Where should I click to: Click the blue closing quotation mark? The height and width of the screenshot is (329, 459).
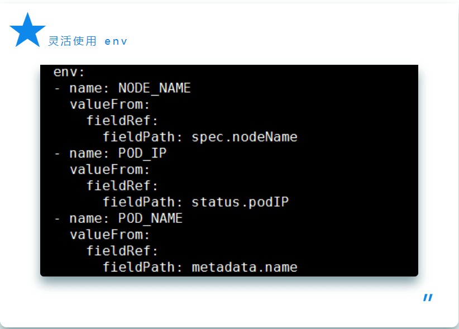(x=428, y=298)
